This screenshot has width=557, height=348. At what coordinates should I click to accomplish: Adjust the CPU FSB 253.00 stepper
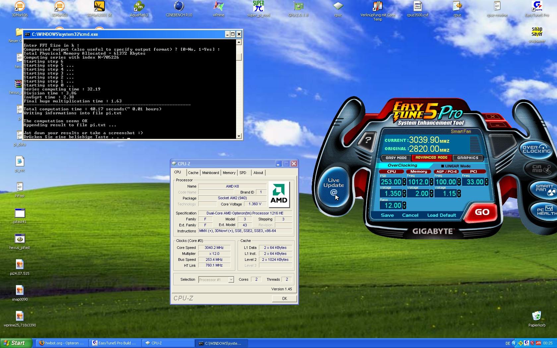pos(404,182)
